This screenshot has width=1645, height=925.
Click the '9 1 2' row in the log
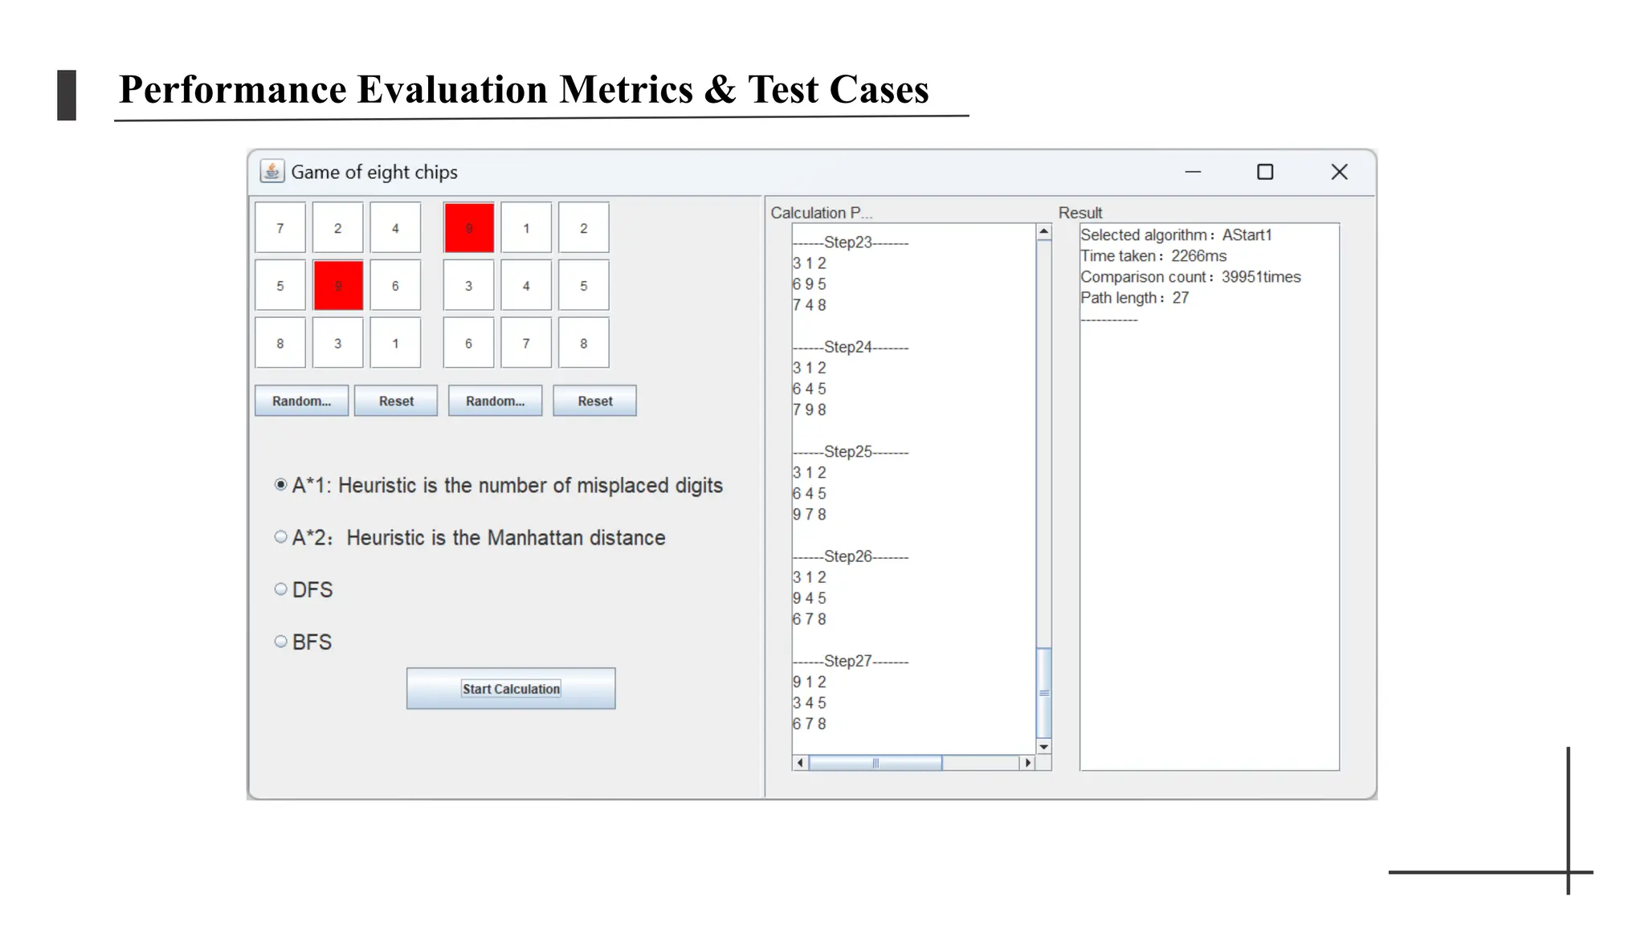tap(809, 682)
